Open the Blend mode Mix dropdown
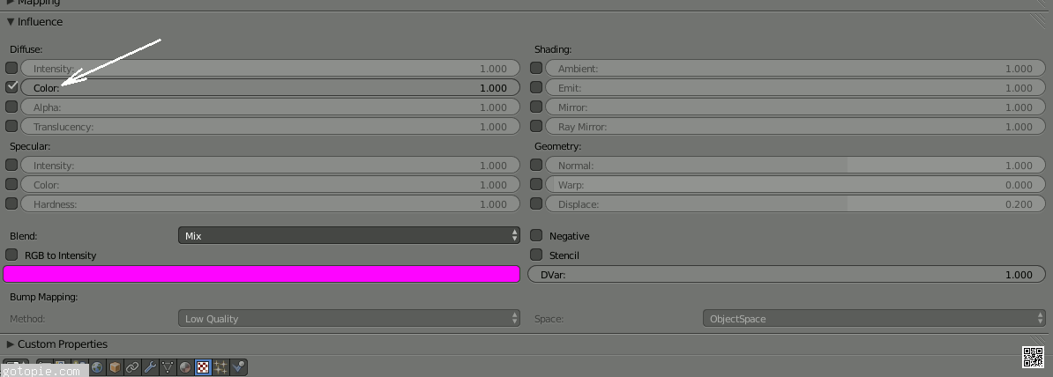The width and height of the screenshot is (1053, 377). pyautogui.click(x=349, y=236)
